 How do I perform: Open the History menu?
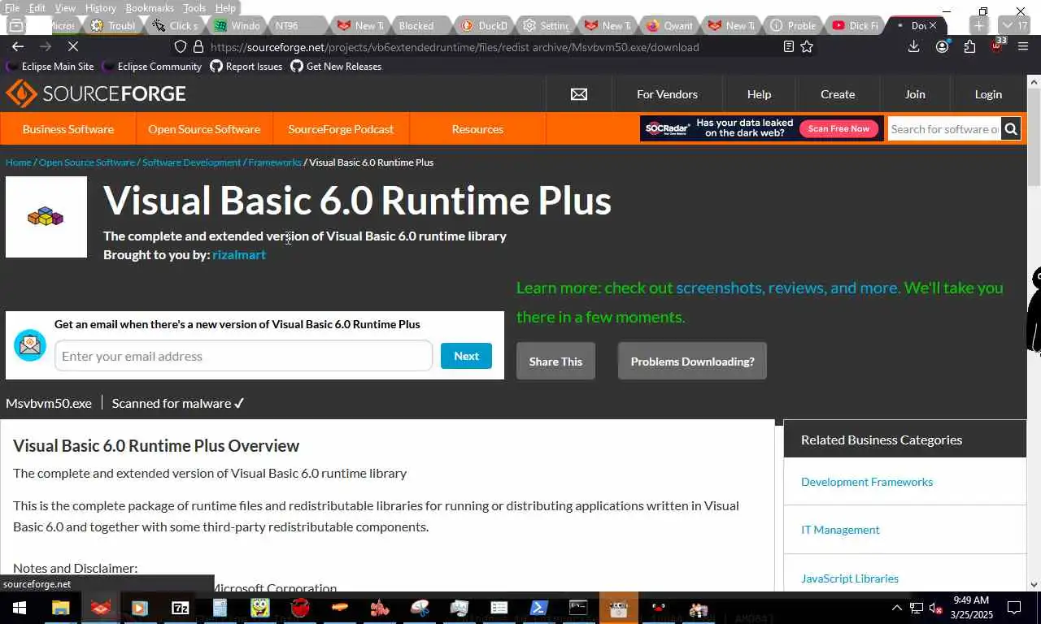pyautogui.click(x=101, y=7)
